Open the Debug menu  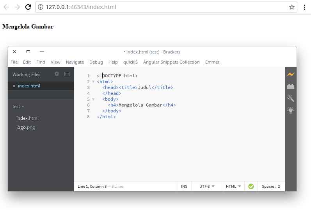point(96,62)
